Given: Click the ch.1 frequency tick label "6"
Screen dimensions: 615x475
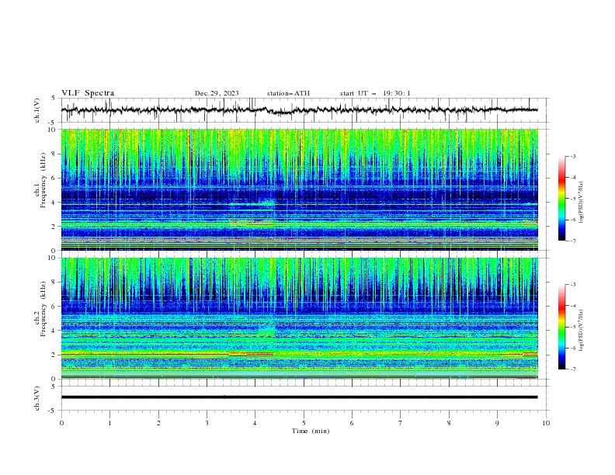Looking at the screenshot, I should [54, 179].
